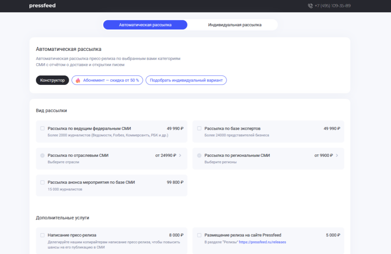Enable Рассылка по ведущим федеральным СМИ checkbox
Image resolution: width=391 pixels, height=254 pixels.
[42, 129]
